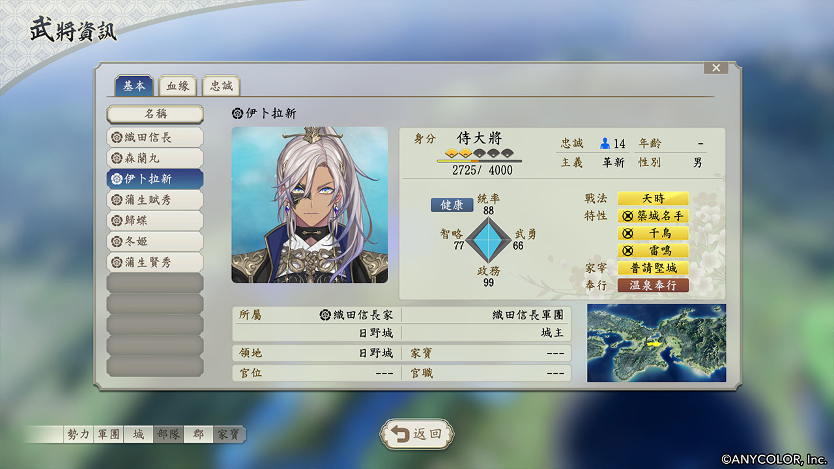
Task: Click the character portrait of 伊卜拉新
Action: click(x=309, y=205)
